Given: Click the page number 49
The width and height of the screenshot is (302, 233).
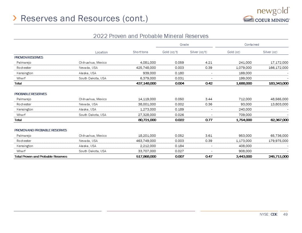Looking at the screenshot, I should 285,214.
